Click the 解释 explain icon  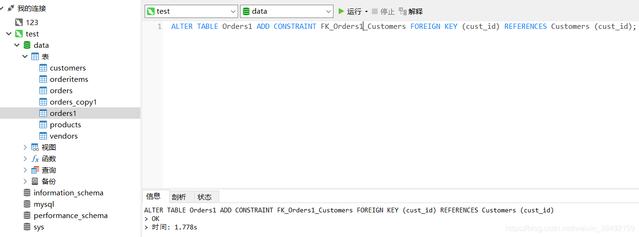pyautogui.click(x=403, y=11)
